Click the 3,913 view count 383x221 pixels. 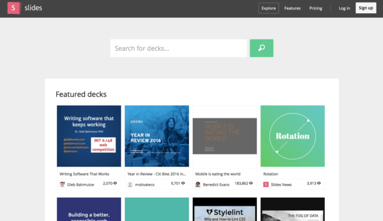coord(311,183)
